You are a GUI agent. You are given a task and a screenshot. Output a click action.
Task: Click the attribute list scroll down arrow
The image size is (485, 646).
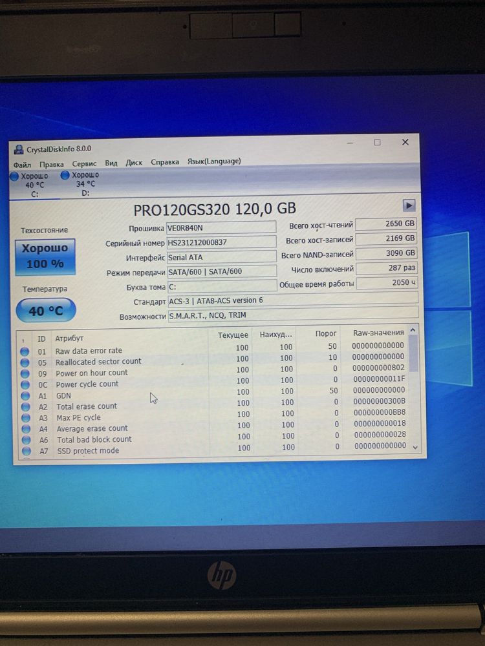pos(415,447)
